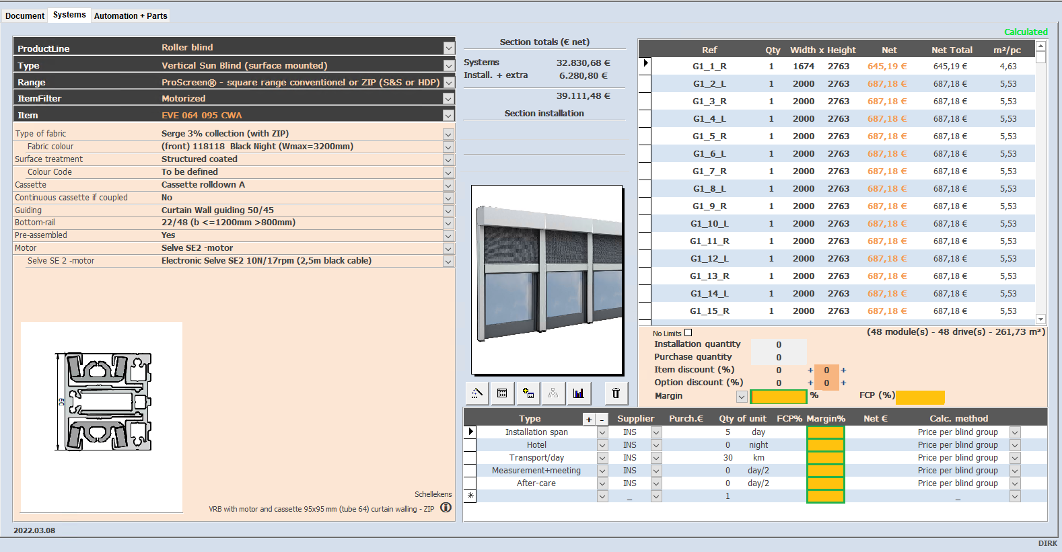Open Supplier dropdown for Transport/day row
Viewport: 1062px width, 552px height.
click(656, 458)
